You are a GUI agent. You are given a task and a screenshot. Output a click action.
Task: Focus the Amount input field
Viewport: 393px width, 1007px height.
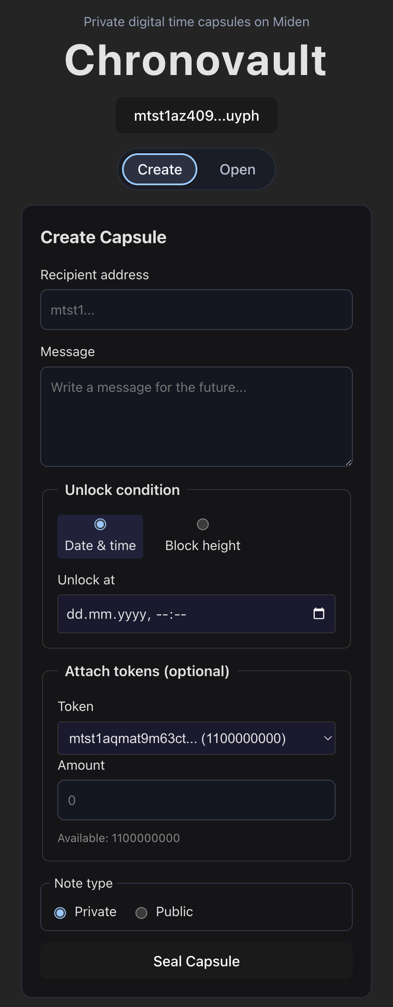coord(196,800)
